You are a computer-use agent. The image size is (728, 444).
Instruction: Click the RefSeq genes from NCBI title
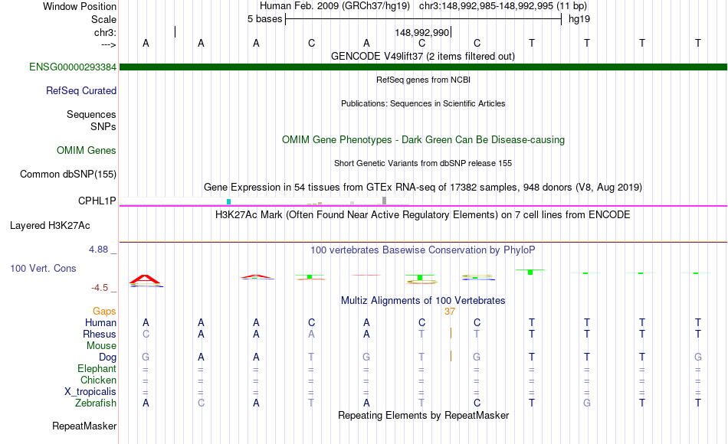pos(423,80)
